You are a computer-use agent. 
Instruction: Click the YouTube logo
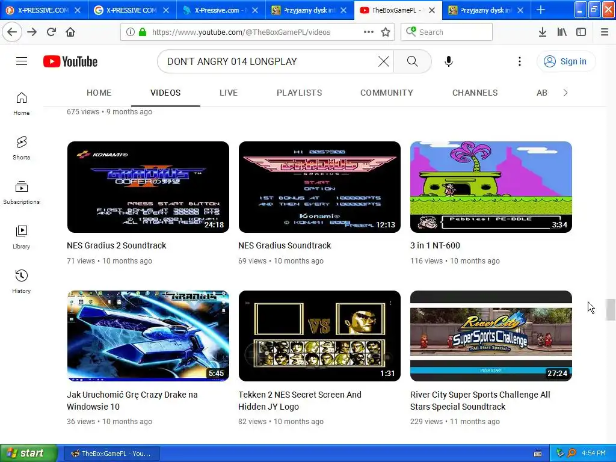tap(70, 62)
